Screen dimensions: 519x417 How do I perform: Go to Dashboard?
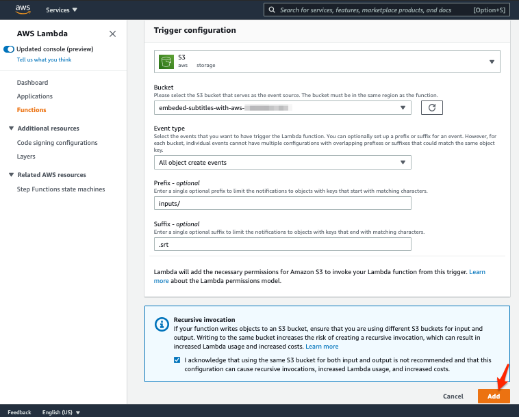(x=32, y=83)
